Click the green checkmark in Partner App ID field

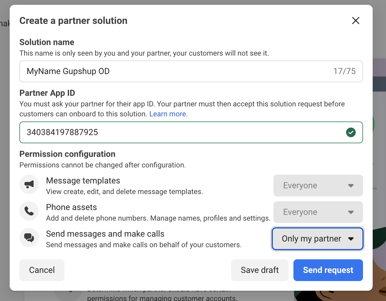pyautogui.click(x=351, y=132)
